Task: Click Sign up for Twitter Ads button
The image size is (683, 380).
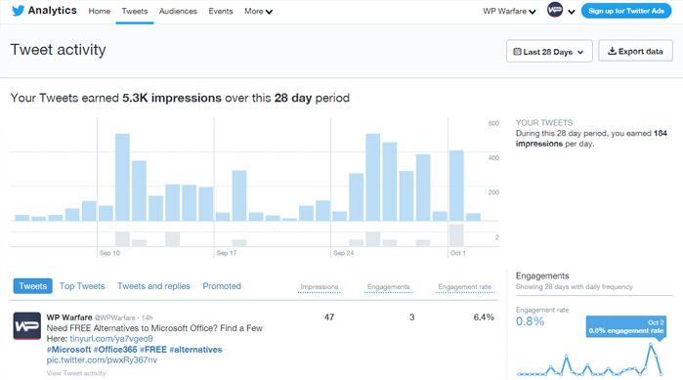Action: point(626,11)
